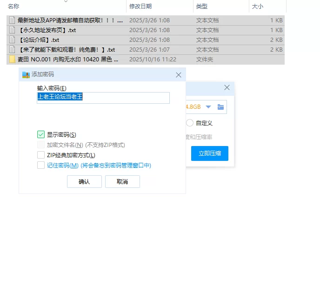
Task: Click the browse folder icon beside 4.8GB
Action: click(220, 107)
